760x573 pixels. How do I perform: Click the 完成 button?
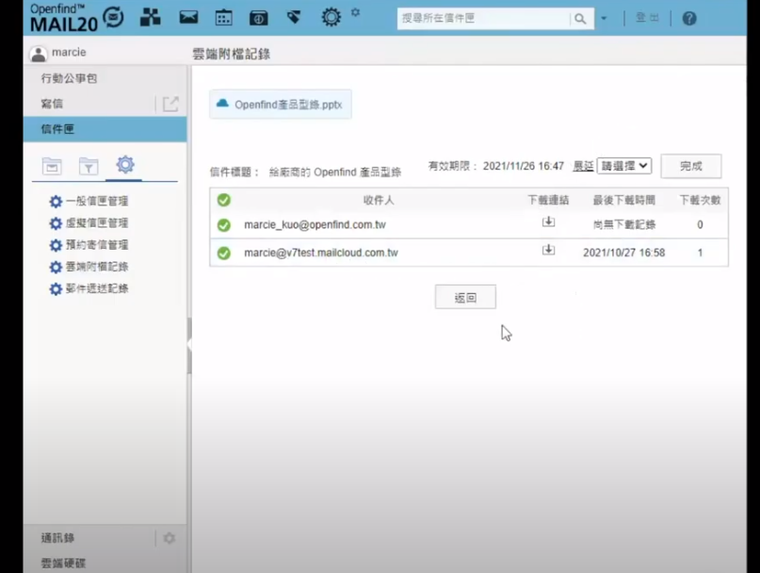click(x=689, y=166)
